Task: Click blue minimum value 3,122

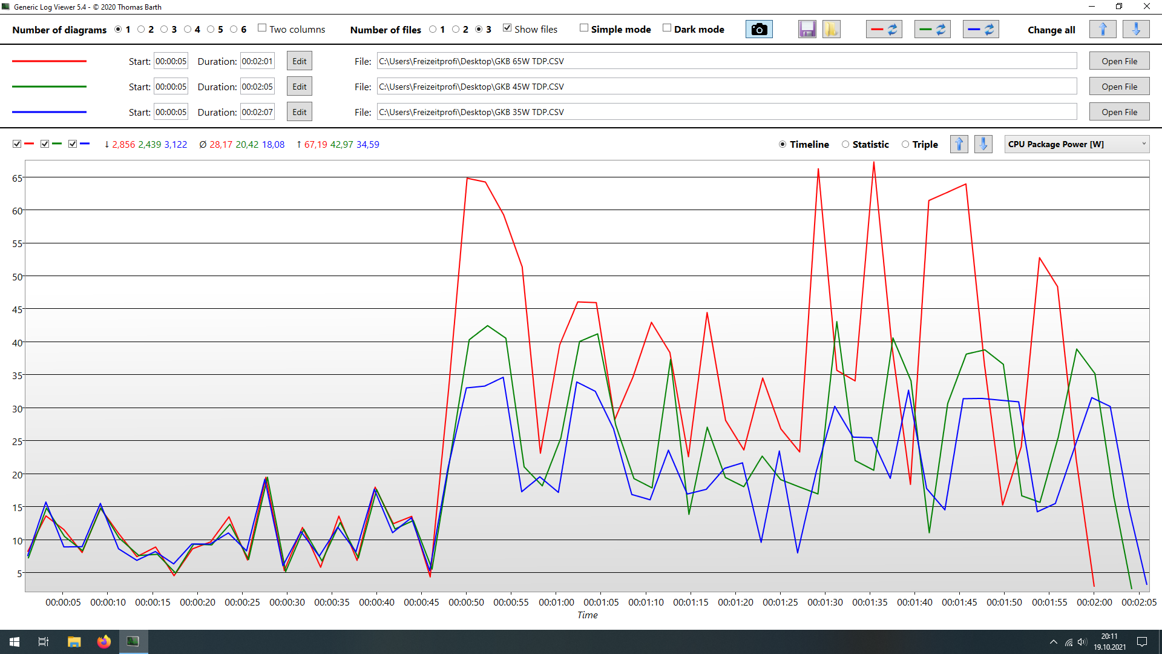Action: tap(176, 144)
